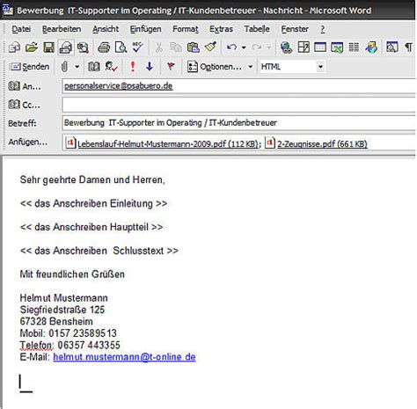
Task: Insert an Excel worksheet
Action: [x=337, y=47]
